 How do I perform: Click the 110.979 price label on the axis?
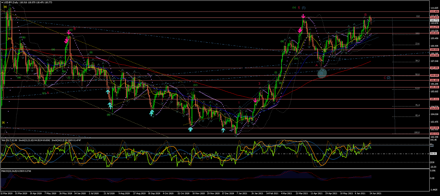point(434,17)
